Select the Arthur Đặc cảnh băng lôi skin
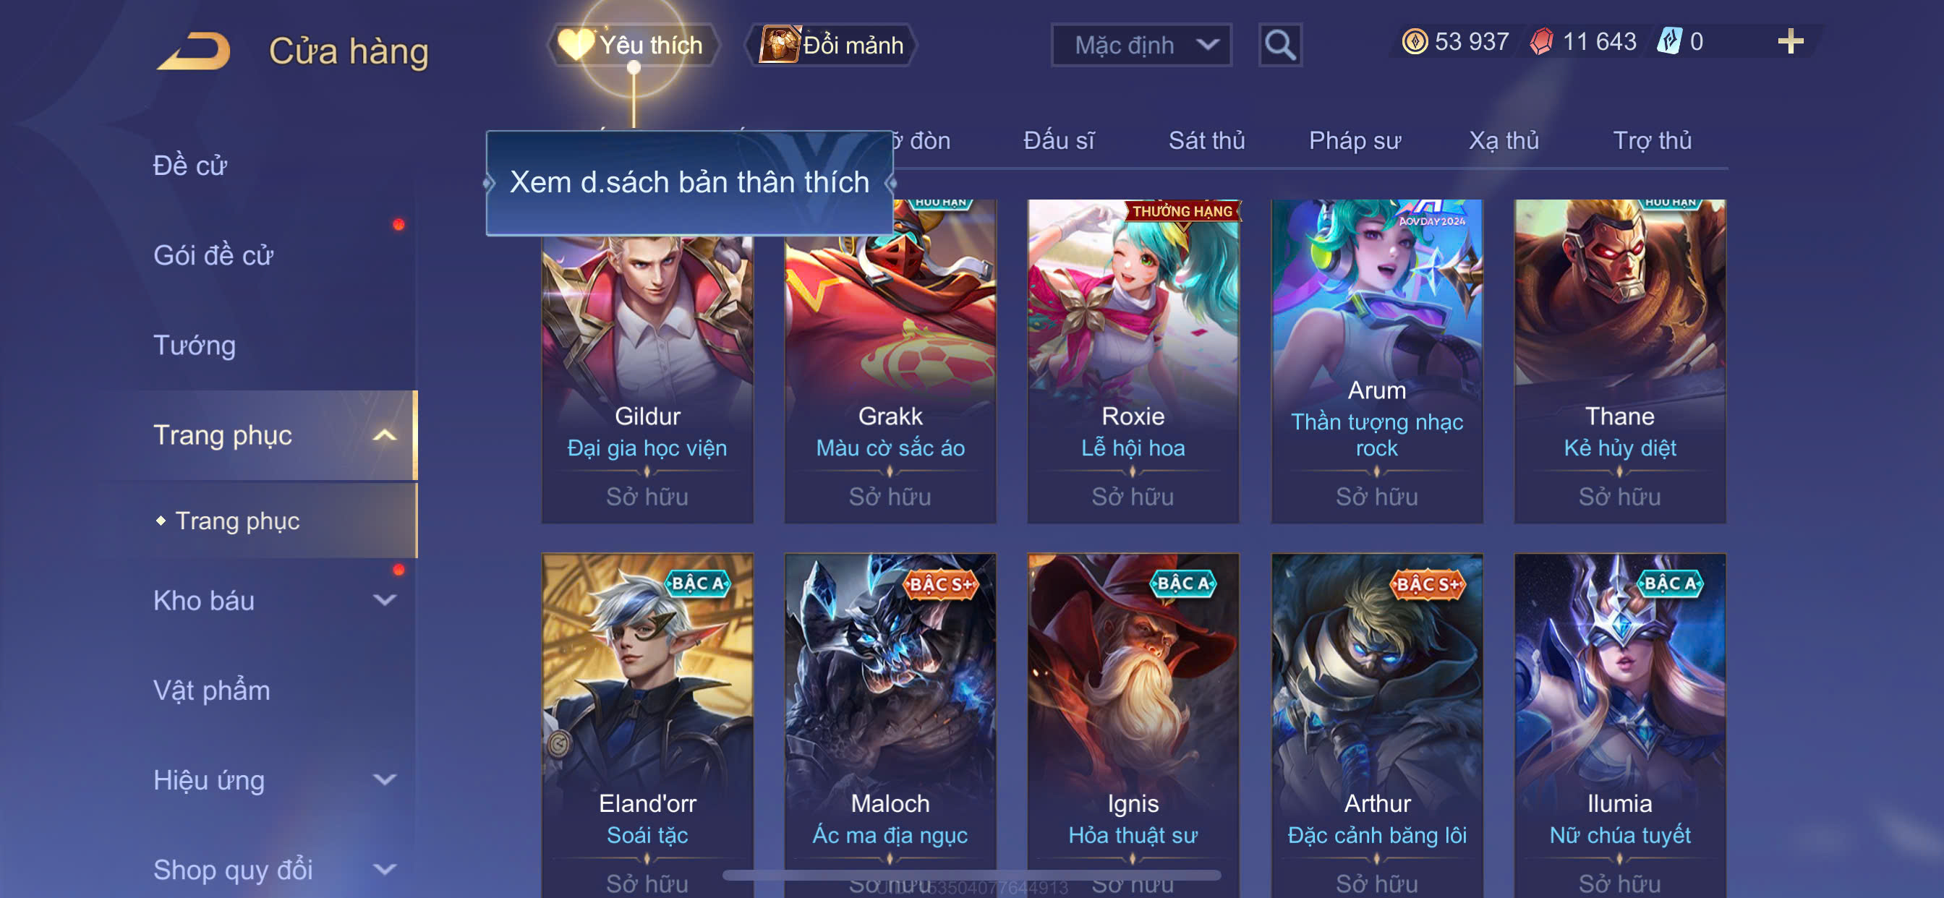The image size is (1944, 898). click(x=1376, y=724)
